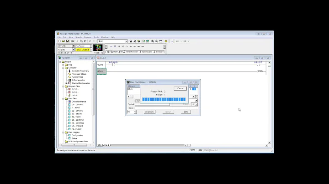
Task: Select the User instruction tab
Action: (116, 52)
